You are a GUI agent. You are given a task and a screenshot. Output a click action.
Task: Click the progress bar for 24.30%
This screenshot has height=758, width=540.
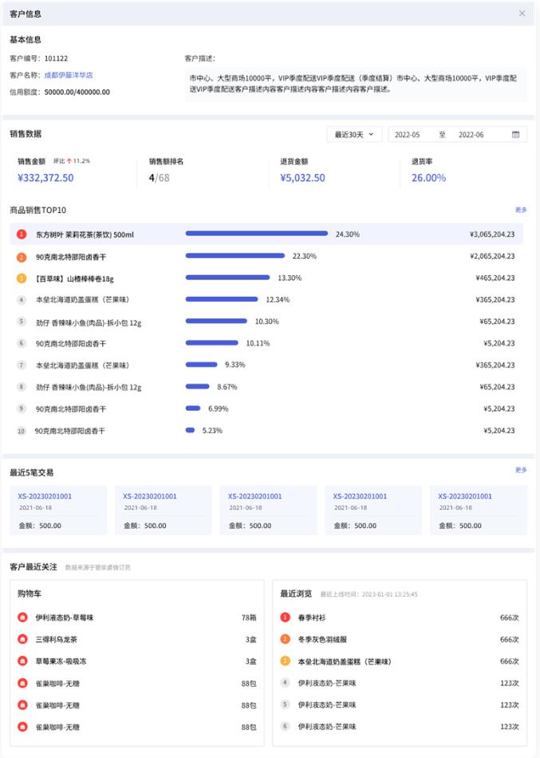click(257, 234)
